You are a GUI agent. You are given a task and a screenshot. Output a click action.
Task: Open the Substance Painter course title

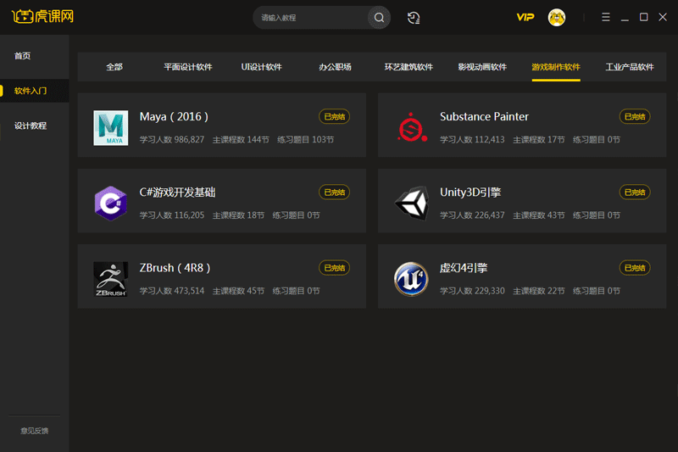(x=484, y=117)
